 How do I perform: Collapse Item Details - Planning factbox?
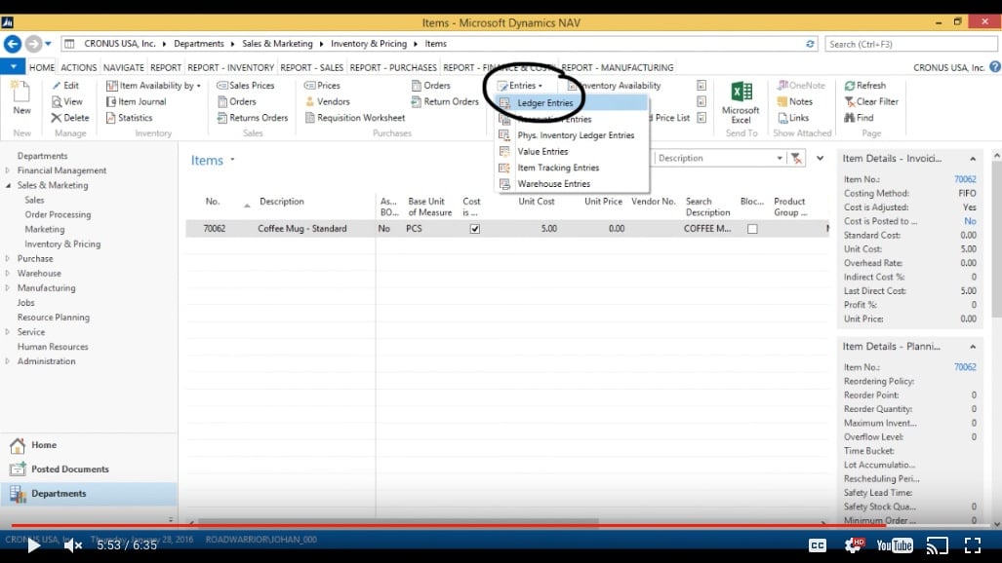click(x=973, y=347)
